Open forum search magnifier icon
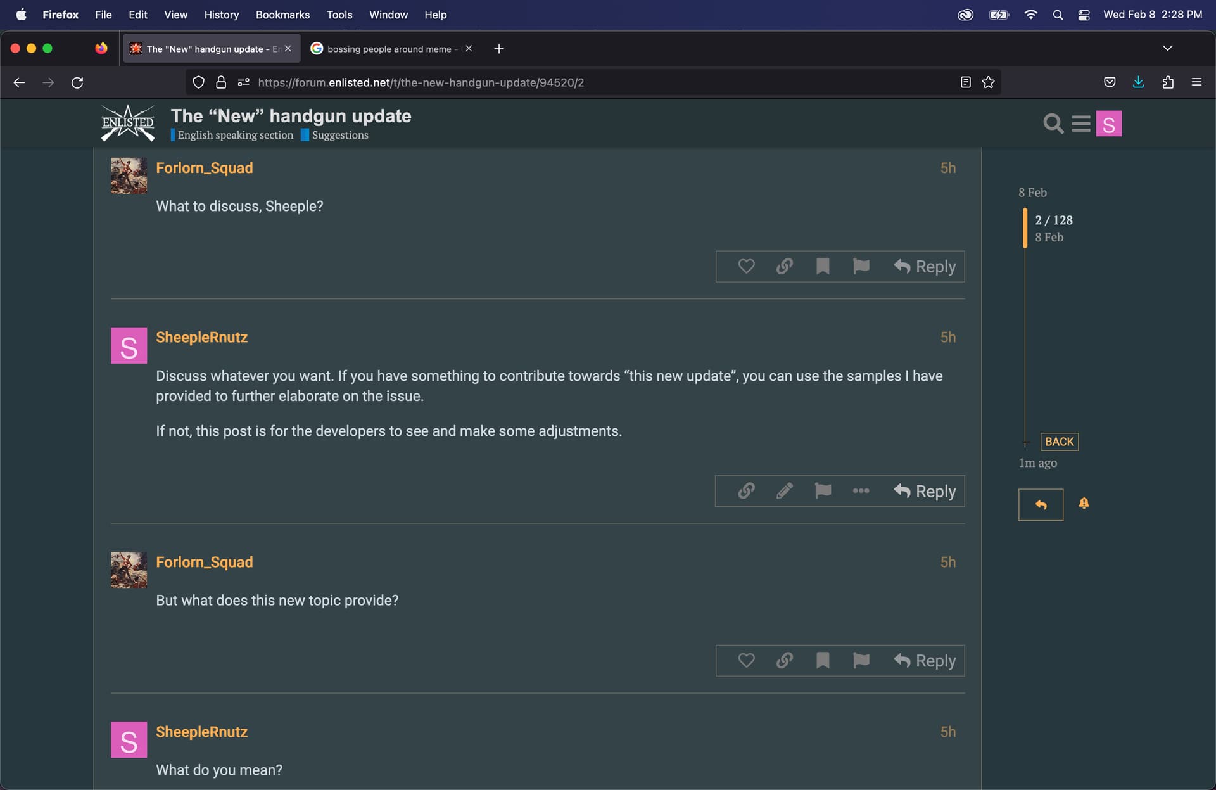The image size is (1216, 790). point(1053,124)
